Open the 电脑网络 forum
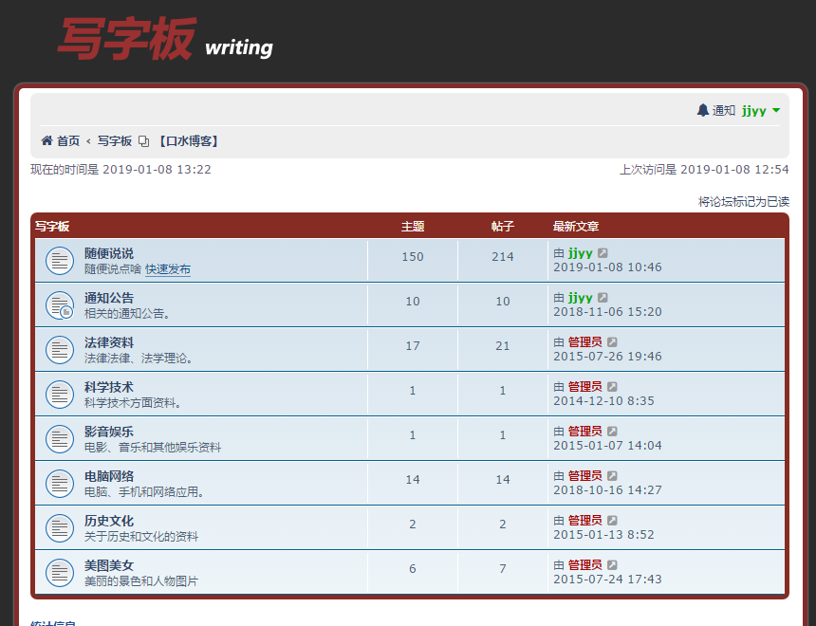Screen dimensions: 816x626 coord(109,476)
